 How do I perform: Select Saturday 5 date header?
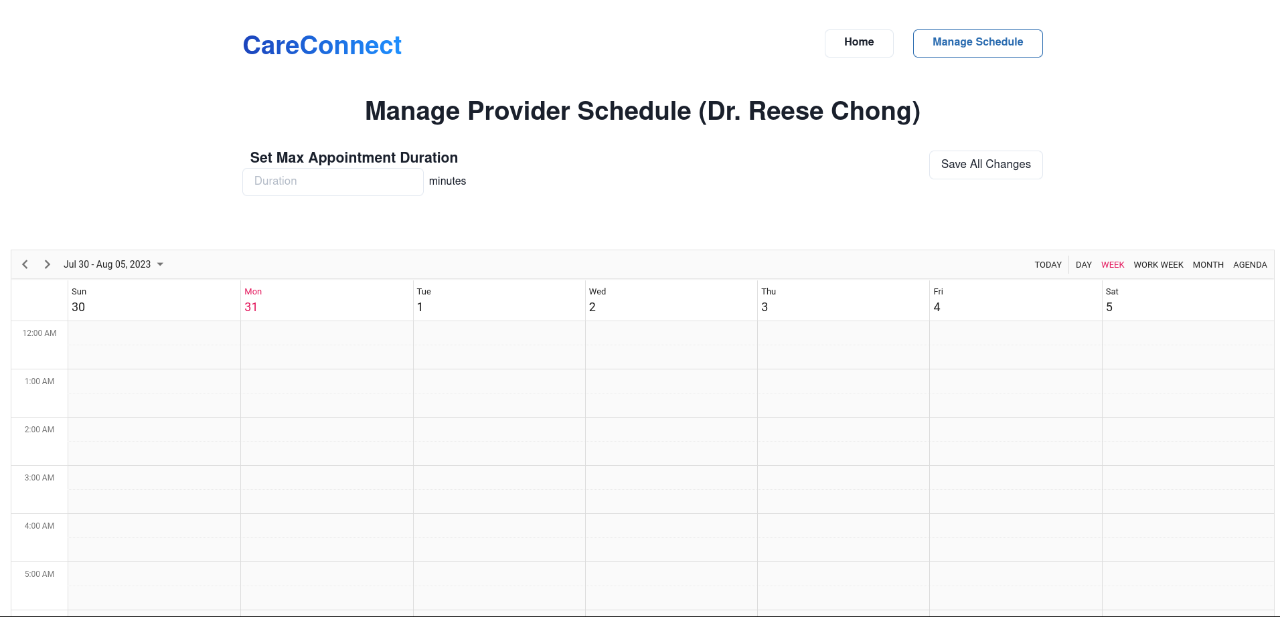pyautogui.click(x=1109, y=307)
